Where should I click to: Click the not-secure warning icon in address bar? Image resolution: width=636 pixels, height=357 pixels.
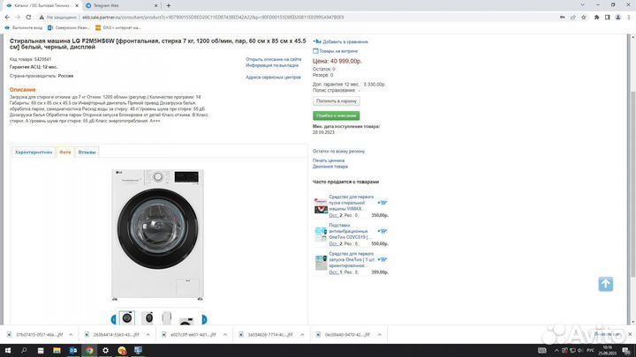(42, 18)
